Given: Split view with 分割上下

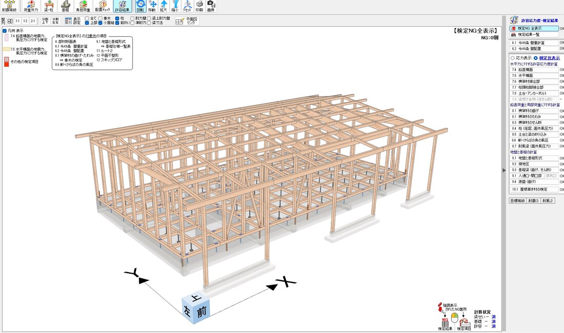Looking at the screenshot, I should tap(45, 21).
